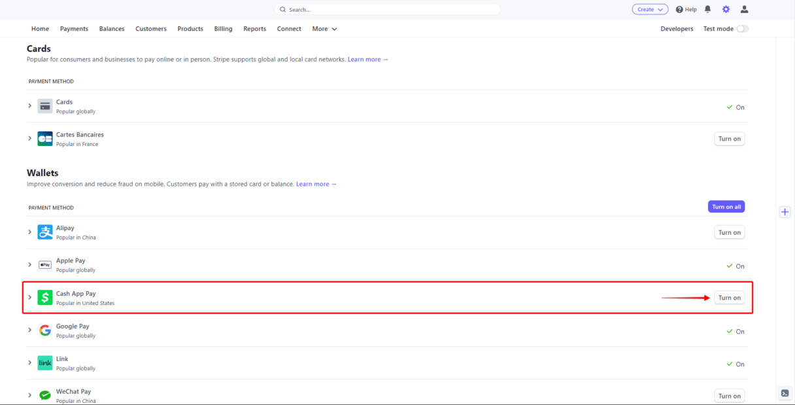Open Learn more link under Wallets

tap(316, 184)
